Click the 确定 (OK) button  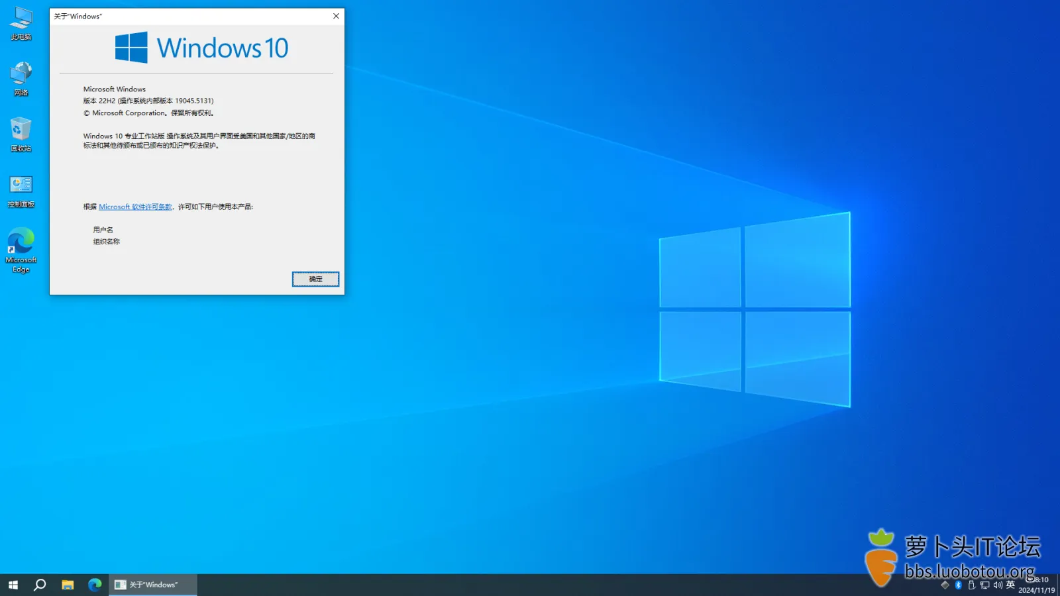click(x=315, y=279)
